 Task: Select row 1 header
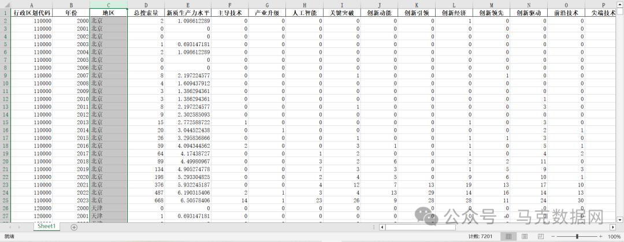[x=5, y=13]
